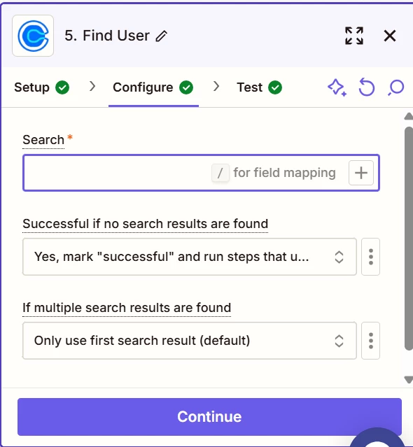Go to the Test tab
The height and width of the screenshot is (447, 413).
[259, 87]
